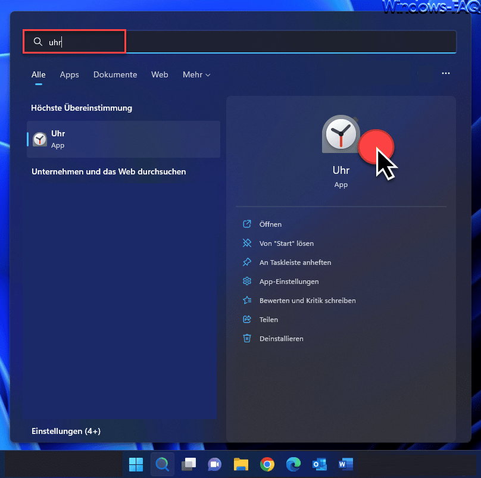Open Task View in the taskbar
This screenshot has width=481, height=478.
click(x=188, y=464)
